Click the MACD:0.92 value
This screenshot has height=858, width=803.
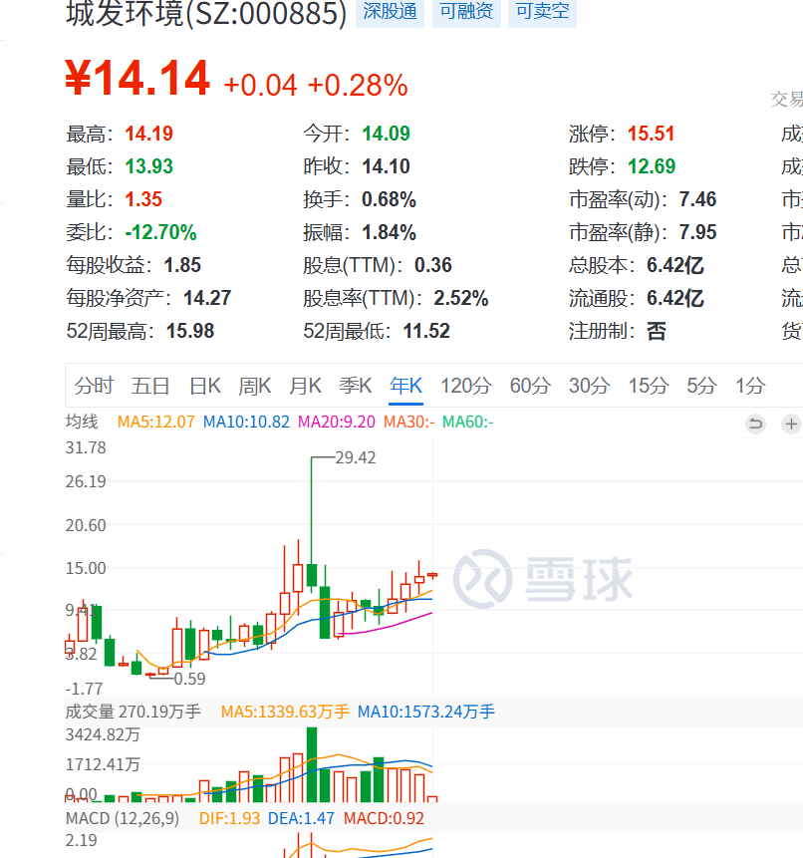point(384,818)
